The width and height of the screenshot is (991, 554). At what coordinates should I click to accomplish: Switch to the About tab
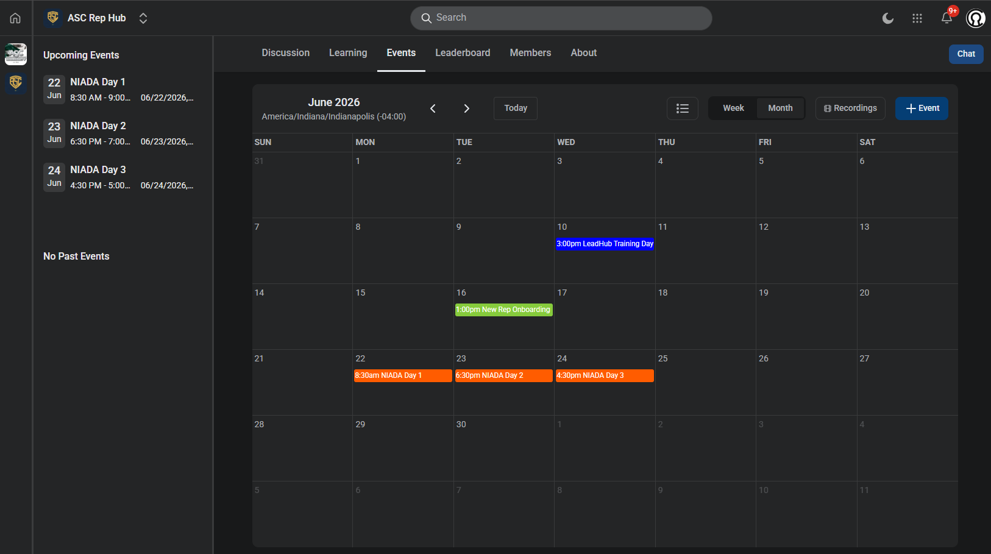pyautogui.click(x=584, y=53)
